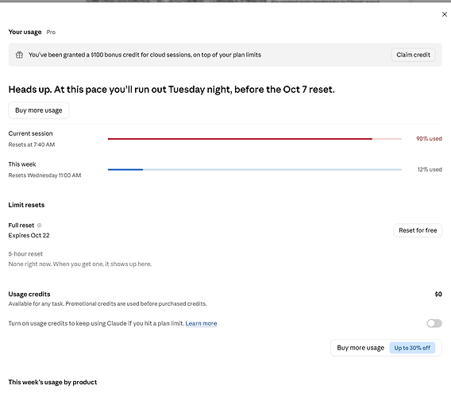451x397 pixels.
Task: Click the info icon next to Full reset
Action: (40, 225)
